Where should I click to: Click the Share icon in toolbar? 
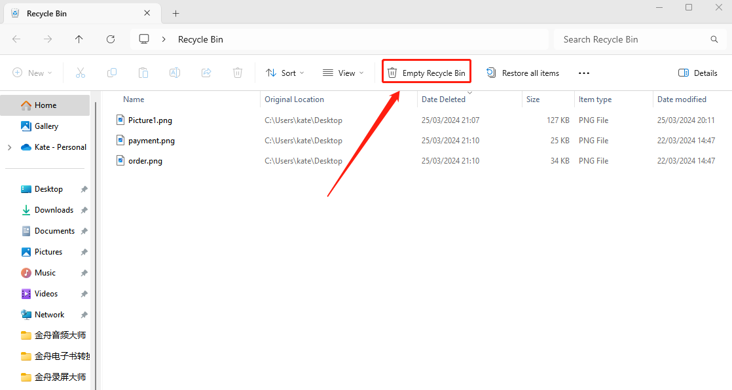click(206, 73)
